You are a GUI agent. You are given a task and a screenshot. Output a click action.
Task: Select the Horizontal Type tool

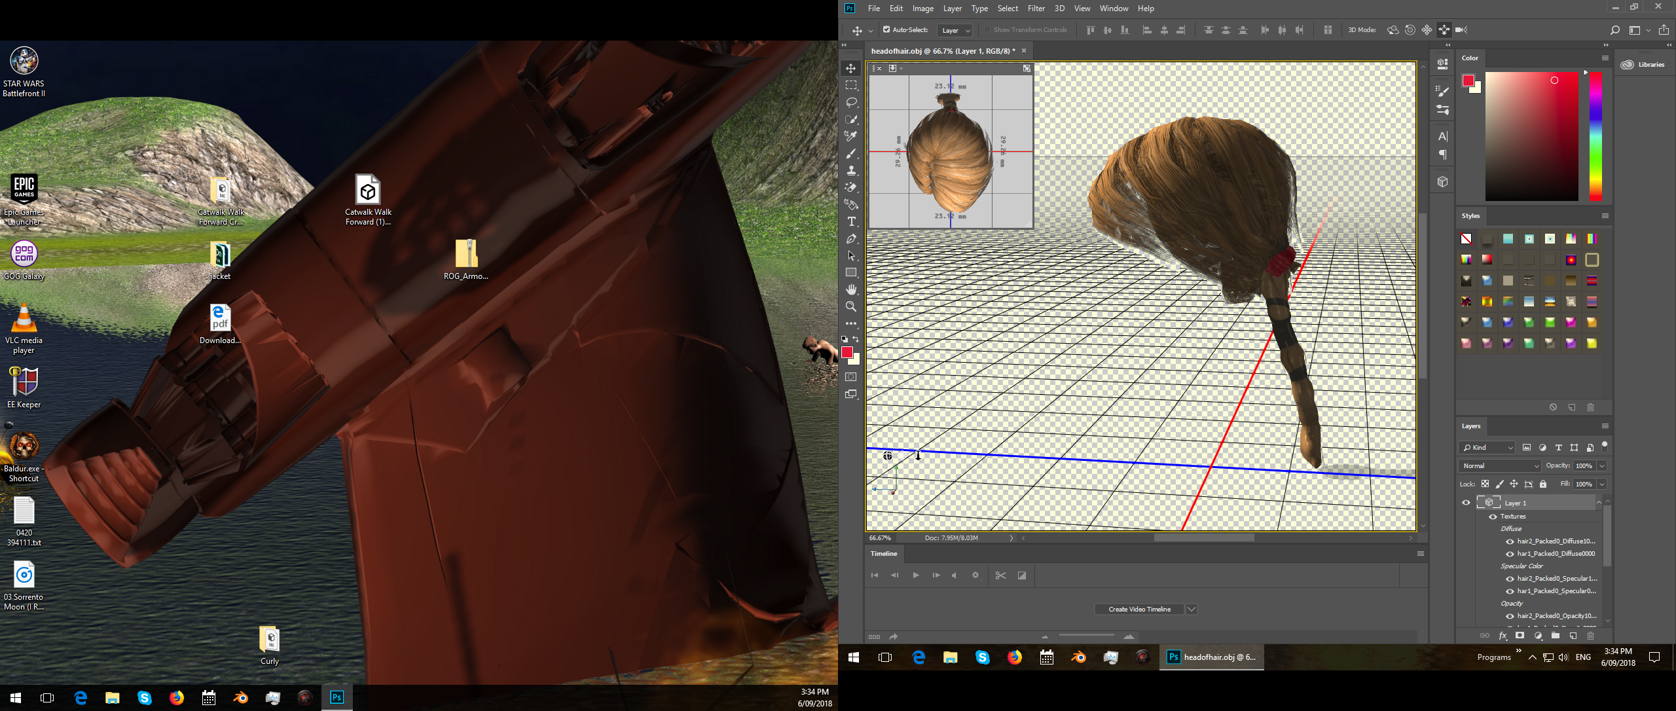pos(851,222)
